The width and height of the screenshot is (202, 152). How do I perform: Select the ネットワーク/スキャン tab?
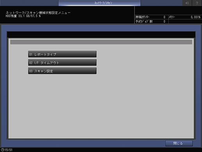[100, 3]
